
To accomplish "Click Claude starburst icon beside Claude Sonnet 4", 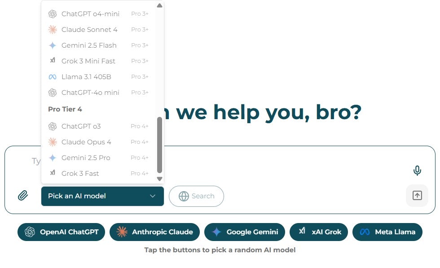I will [x=53, y=30].
